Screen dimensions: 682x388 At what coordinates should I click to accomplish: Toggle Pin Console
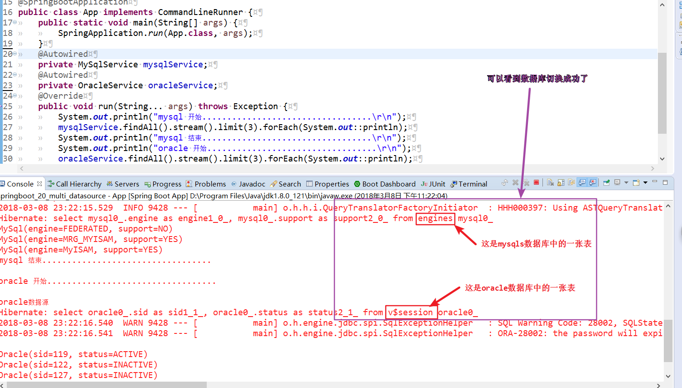pos(606,182)
